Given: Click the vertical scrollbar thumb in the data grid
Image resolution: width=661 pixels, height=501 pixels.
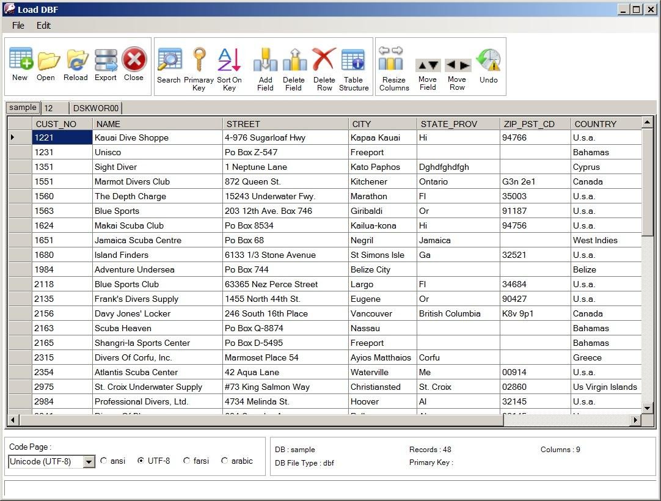Looking at the screenshot, I should [x=648, y=181].
